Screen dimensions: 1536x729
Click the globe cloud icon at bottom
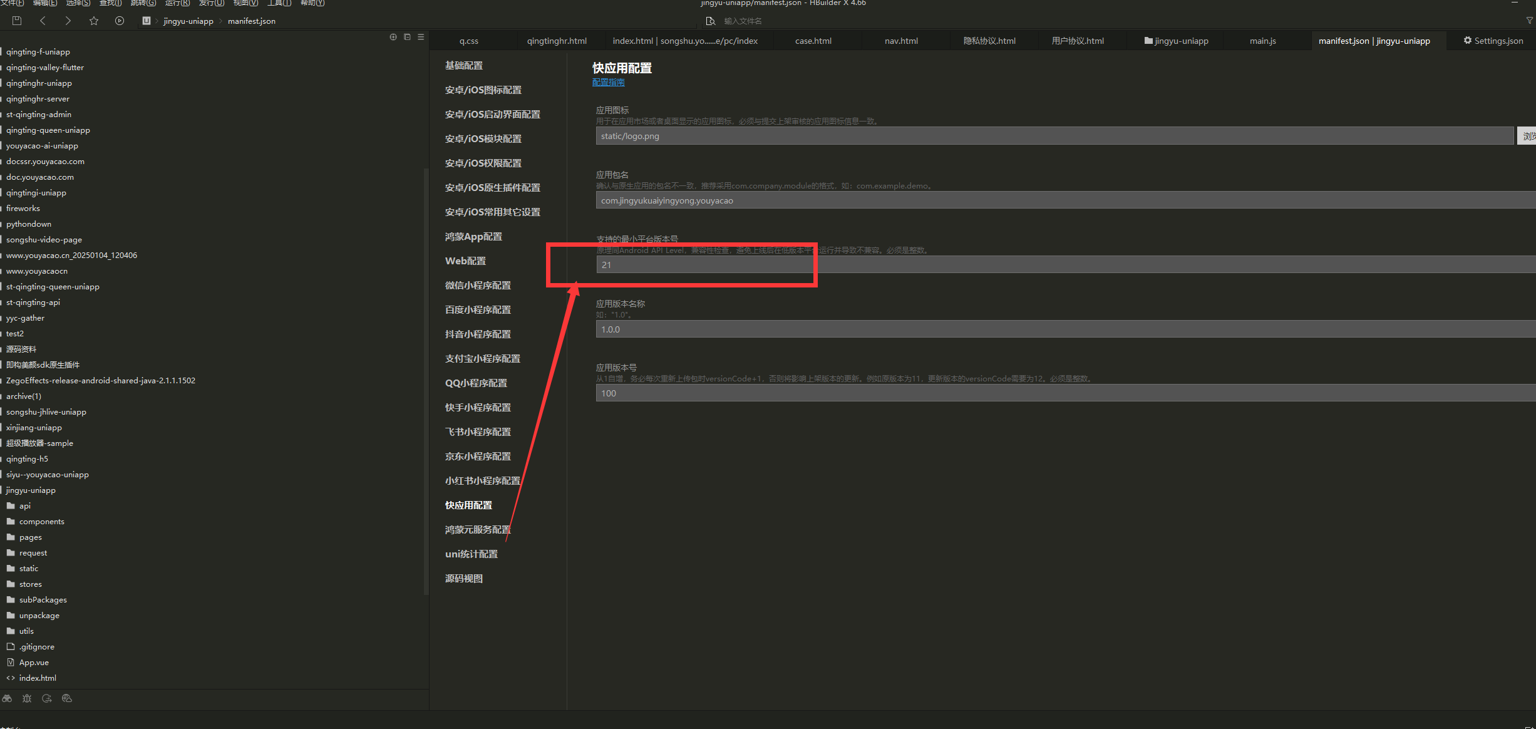click(67, 698)
